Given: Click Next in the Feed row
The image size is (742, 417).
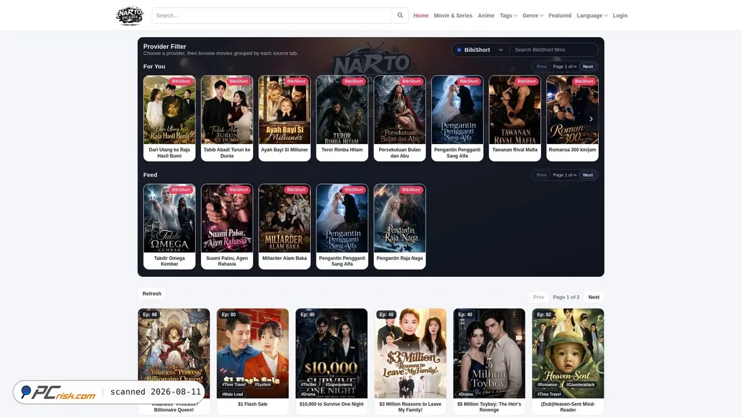Looking at the screenshot, I should click(588, 175).
